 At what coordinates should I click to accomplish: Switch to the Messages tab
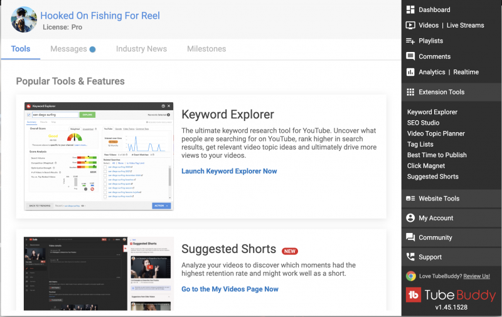pyautogui.click(x=68, y=49)
